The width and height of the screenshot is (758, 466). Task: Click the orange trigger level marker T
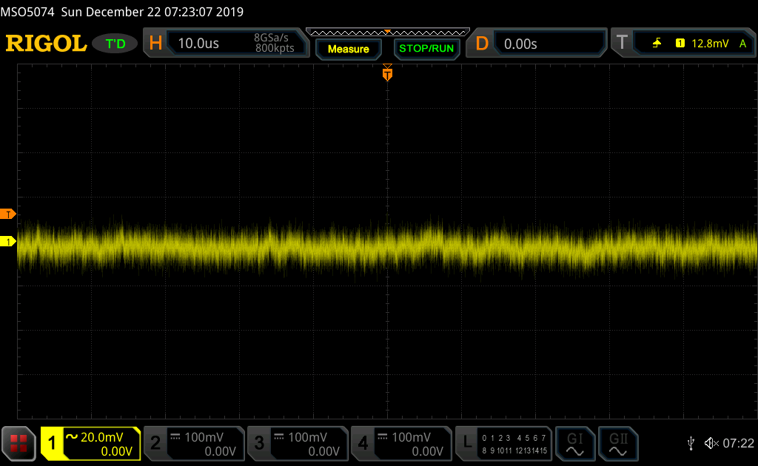9,215
